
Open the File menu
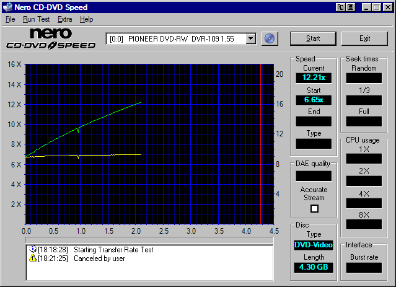coord(10,19)
